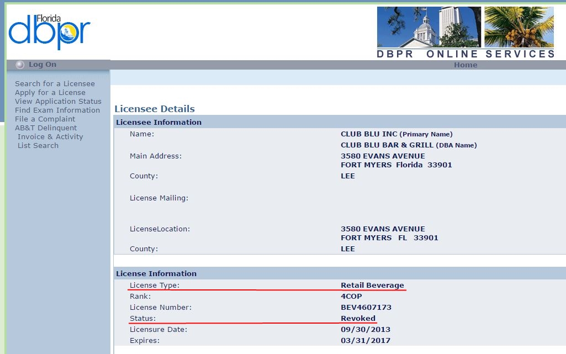Open View Application Status
The height and width of the screenshot is (354, 566).
(x=58, y=102)
